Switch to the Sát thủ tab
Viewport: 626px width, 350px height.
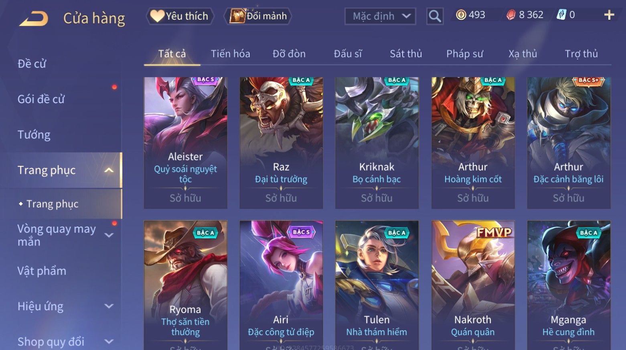click(x=406, y=54)
